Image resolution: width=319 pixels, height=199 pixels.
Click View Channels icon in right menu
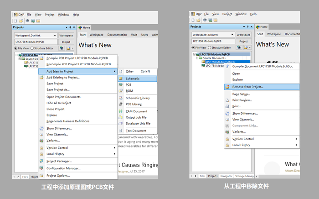pos(227,120)
